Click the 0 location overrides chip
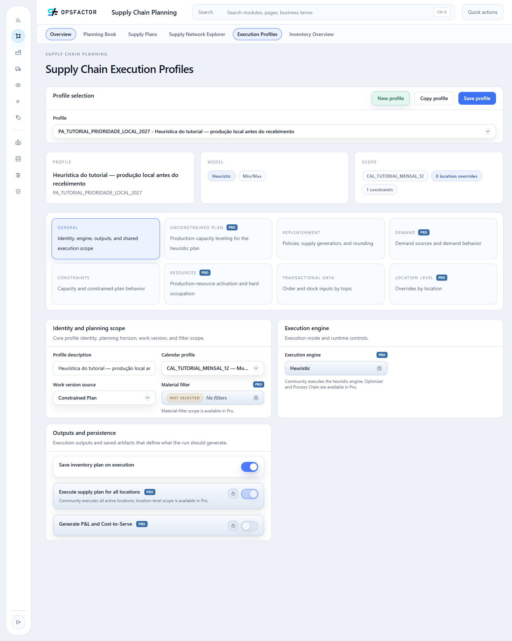 tap(457, 176)
